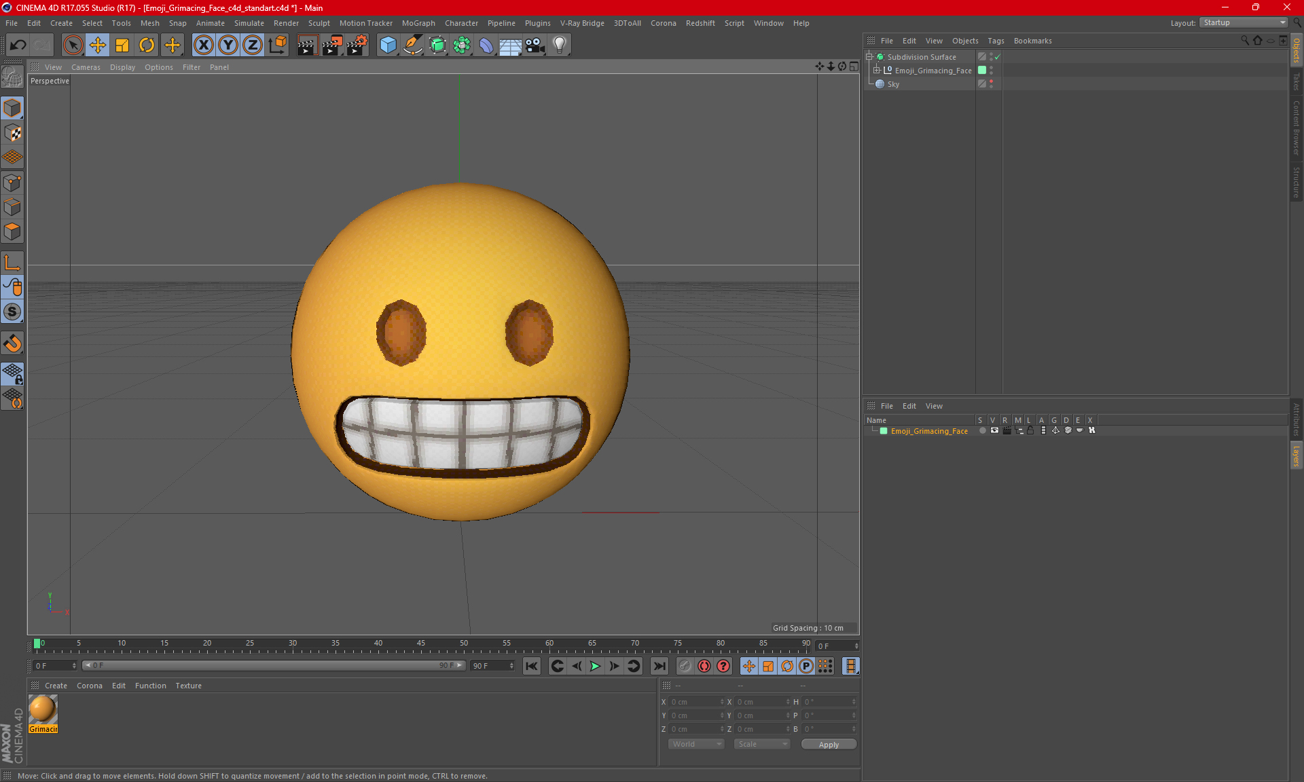Select the Move tool in toolbar
The height and width of the screenshot is (782, 1304).
click(x=98, y=45)
